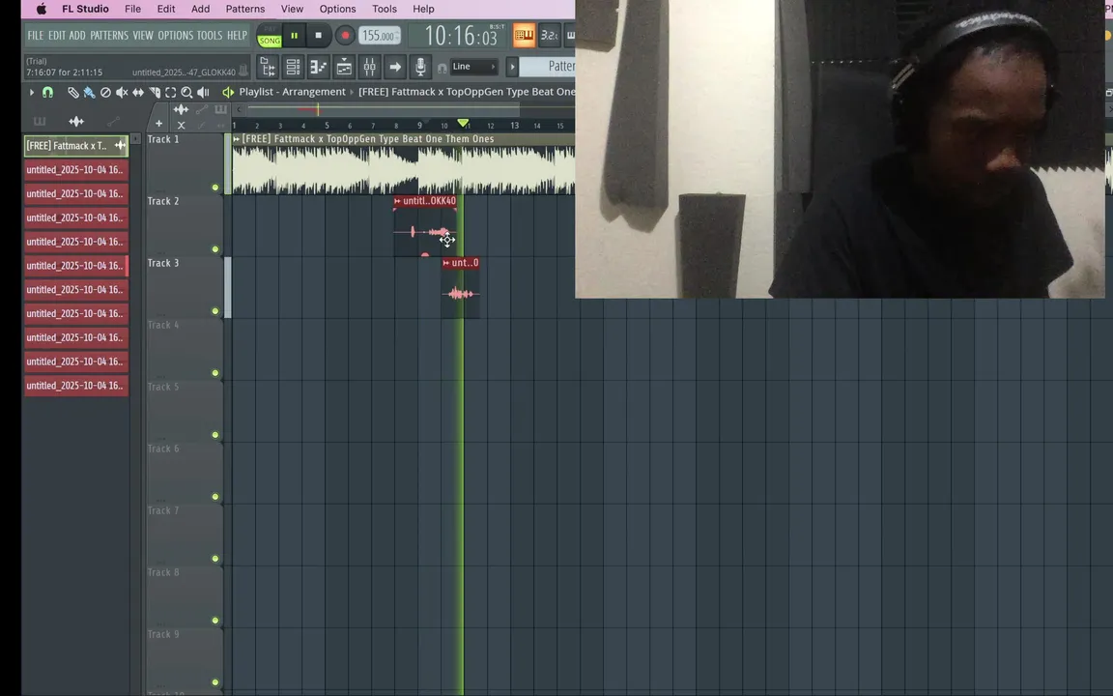
Task: Select the Mute tool in playlist
Action: coord(122,93)
